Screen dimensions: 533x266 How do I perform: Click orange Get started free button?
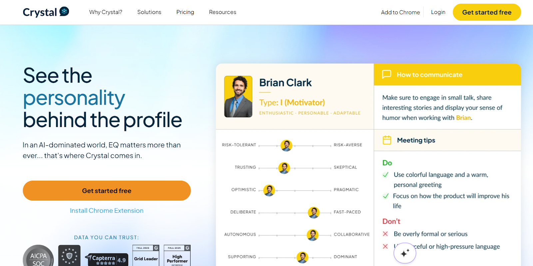coord(107,191)
